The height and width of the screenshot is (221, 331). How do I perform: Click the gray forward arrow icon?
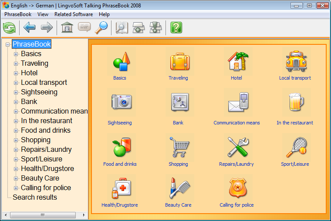pos(47,27)
